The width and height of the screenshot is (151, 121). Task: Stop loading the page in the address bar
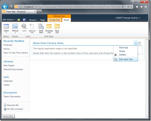[x=131, y=7]
